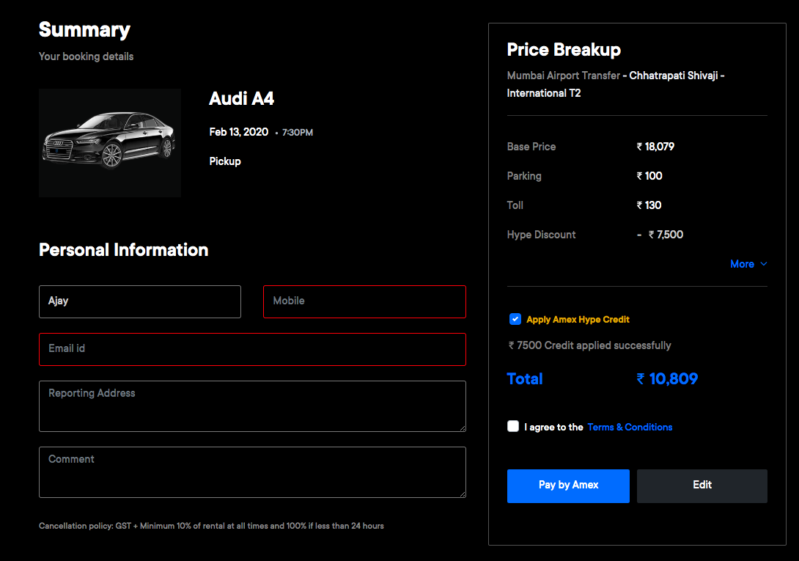Click the Mobile number field
The image size is (799, 561).
coord(364,301)
